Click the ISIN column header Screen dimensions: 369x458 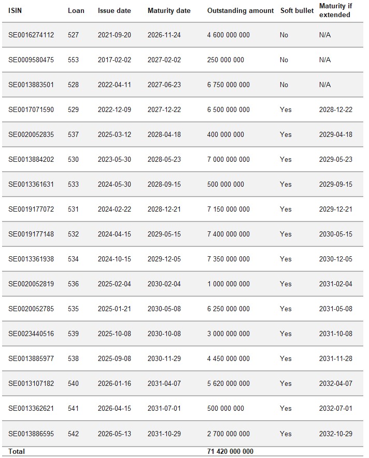[15, 10]
